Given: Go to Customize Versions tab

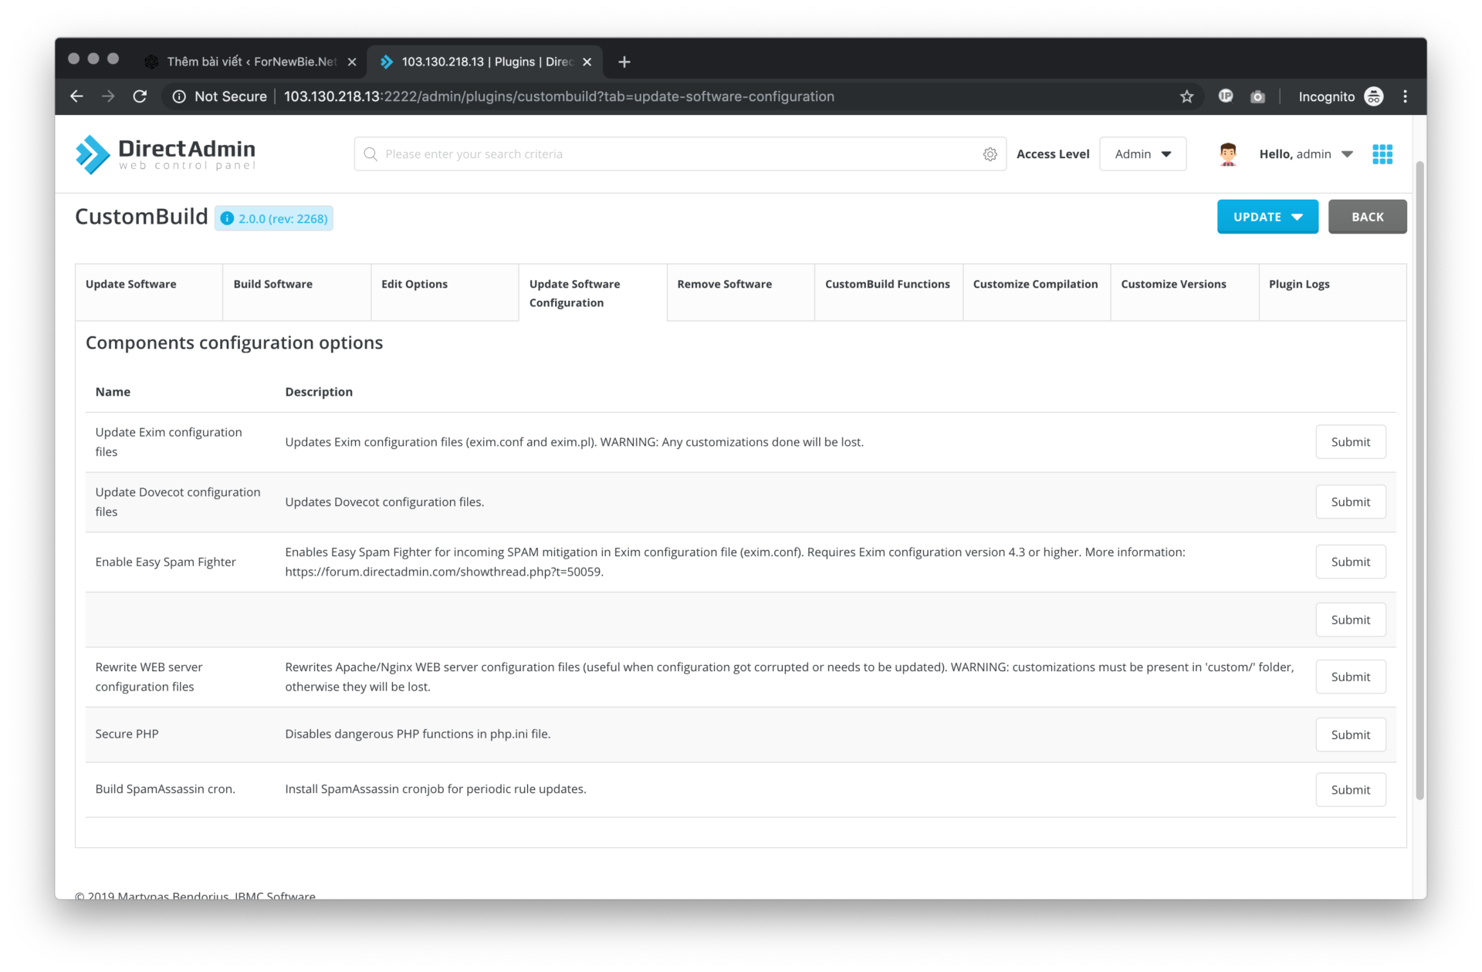Looking at the screenshot, I should [1184, 292].
